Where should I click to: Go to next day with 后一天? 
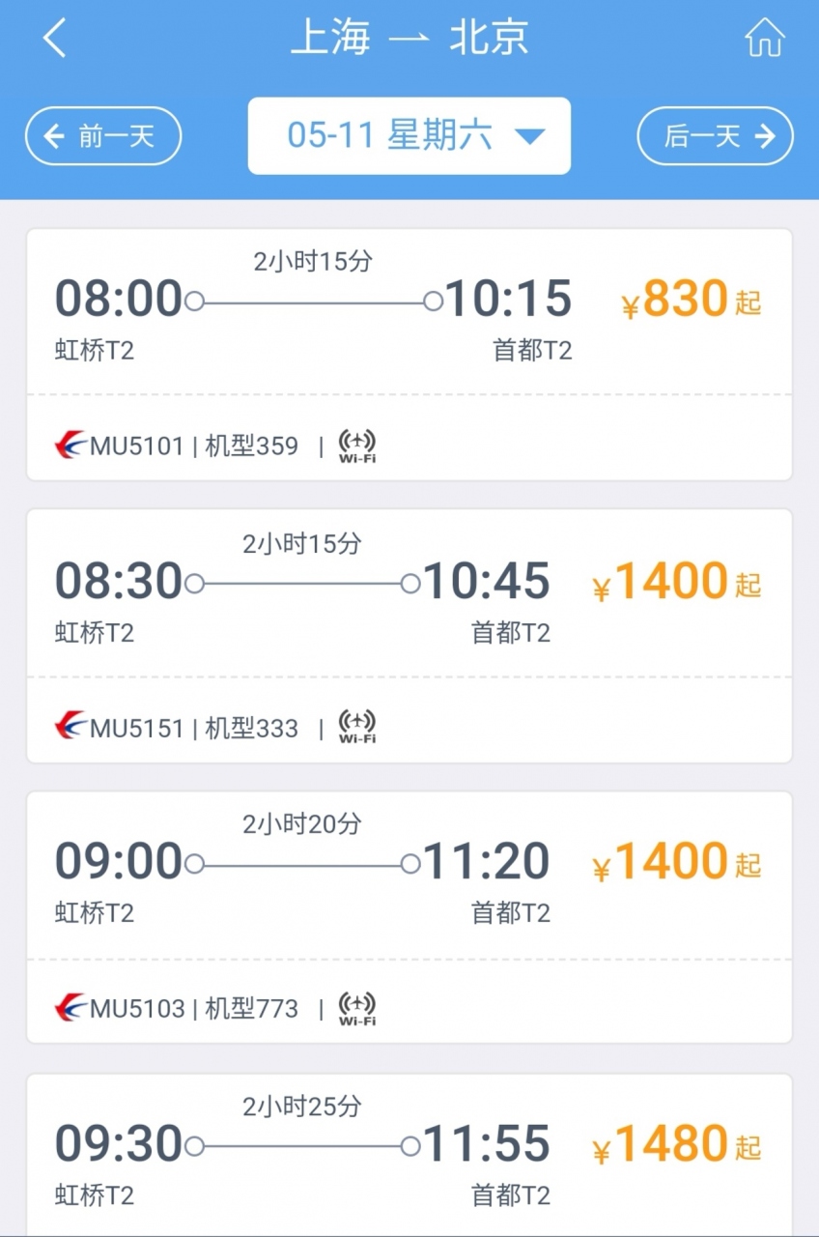click(x=715, y=136)
